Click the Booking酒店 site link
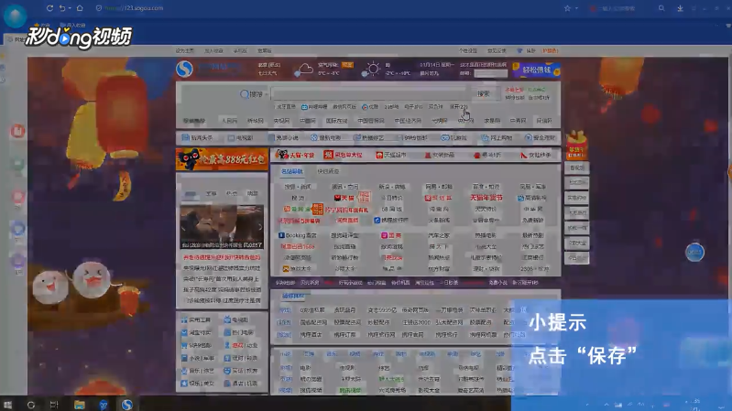Screen dimensions: 732x411 [x=298, y=235]
